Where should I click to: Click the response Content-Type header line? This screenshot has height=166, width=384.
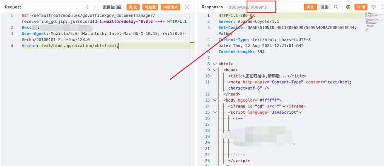[264, 39]
